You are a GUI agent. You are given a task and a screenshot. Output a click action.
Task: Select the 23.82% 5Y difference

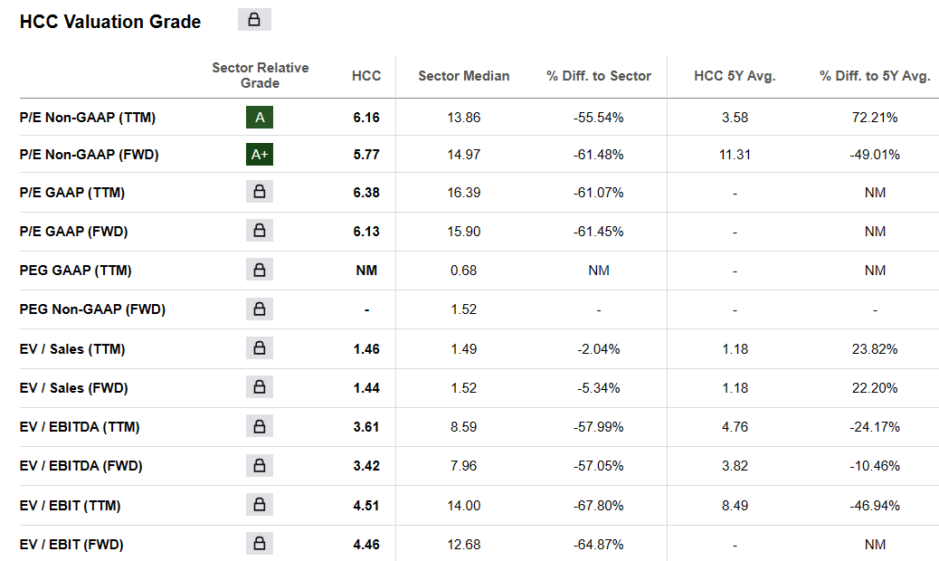(875, 349)
